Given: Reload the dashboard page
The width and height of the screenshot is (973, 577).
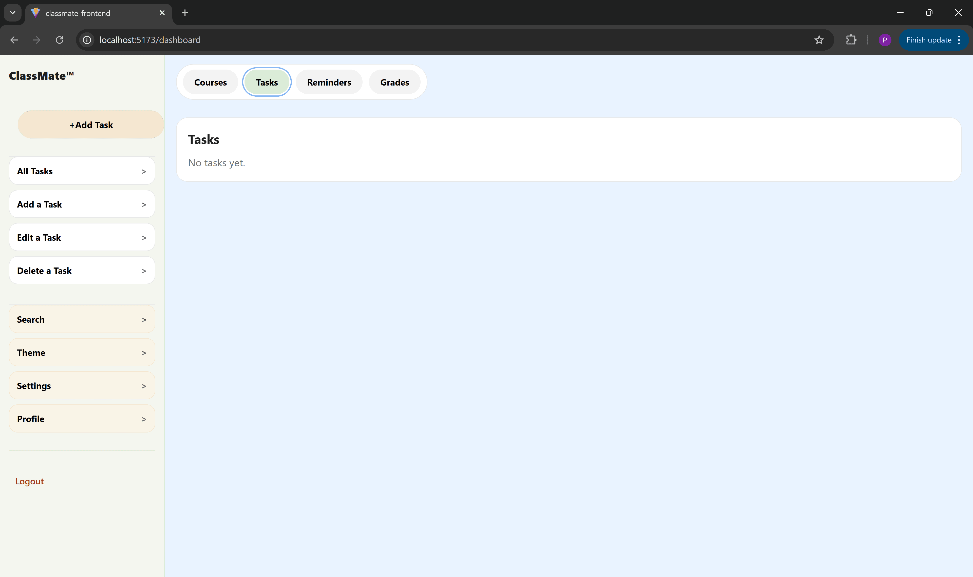Looking at the screenshot, I should [x=60, y=40].
